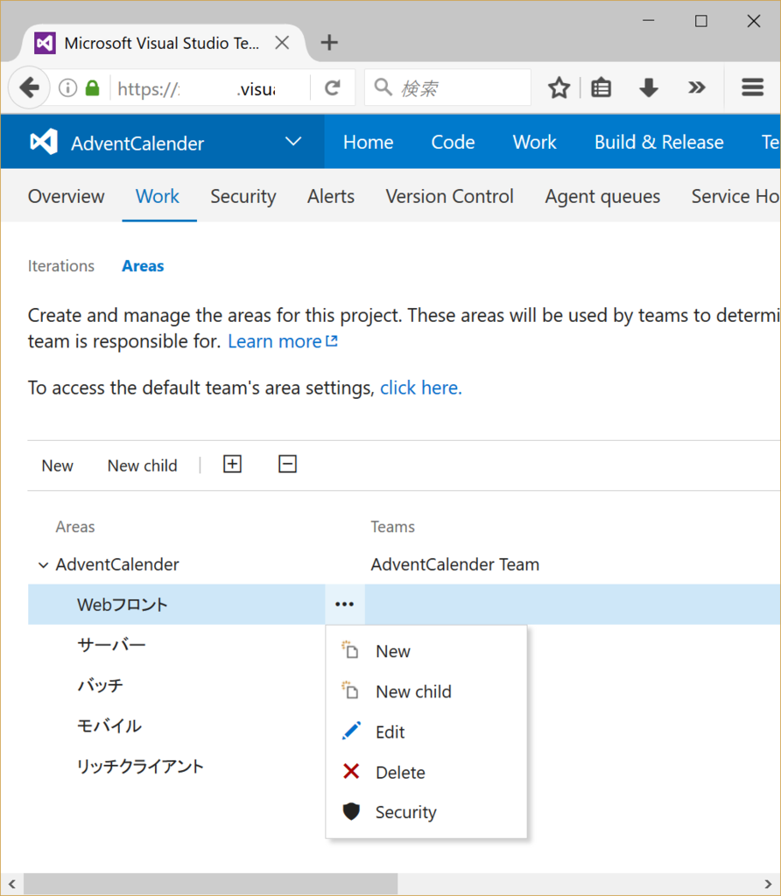Image resolution: width=781 pixels, height=896 pixels.
Task: Click New in the areas toolbar
Action: [x=57, y=465]
